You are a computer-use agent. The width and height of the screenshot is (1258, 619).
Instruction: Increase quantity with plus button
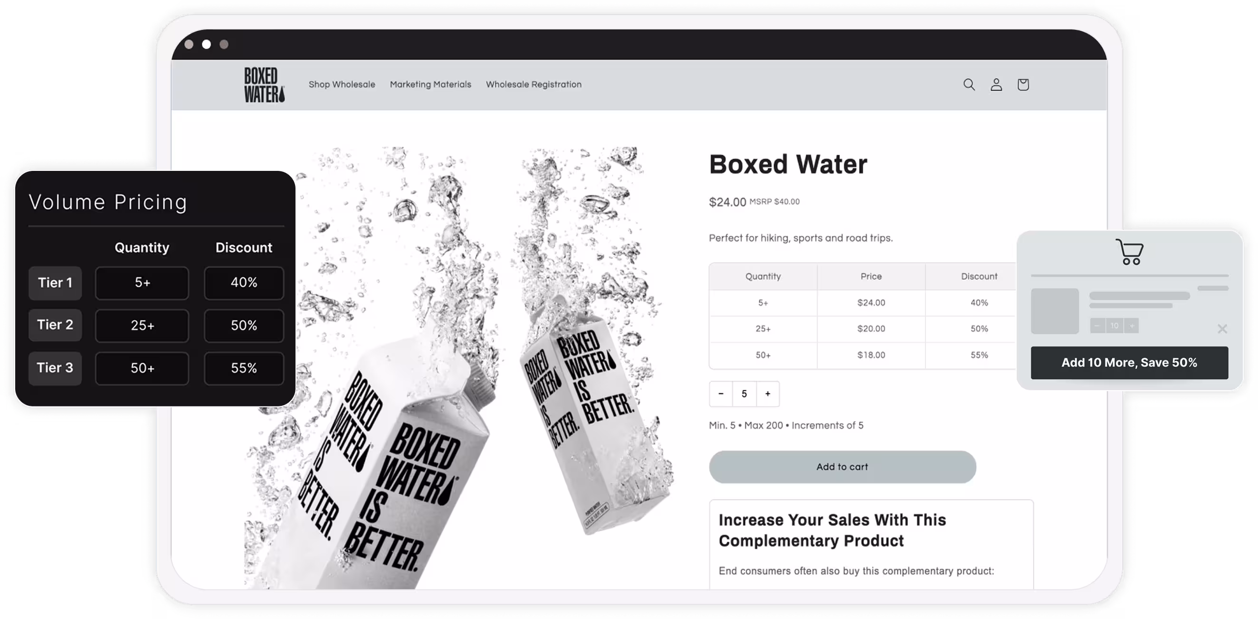(x=768, y=394)
